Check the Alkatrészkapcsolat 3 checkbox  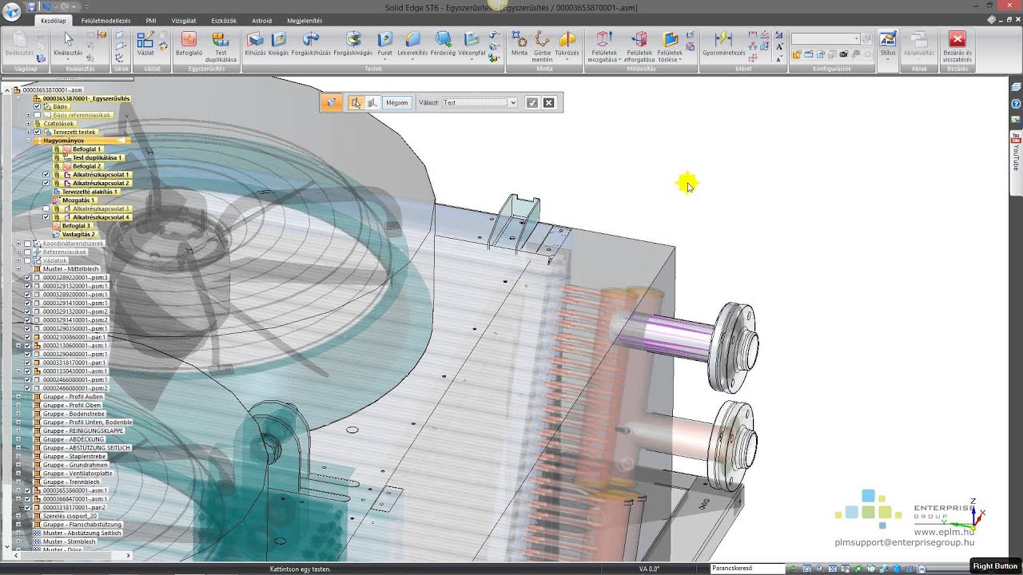point(46,208)
